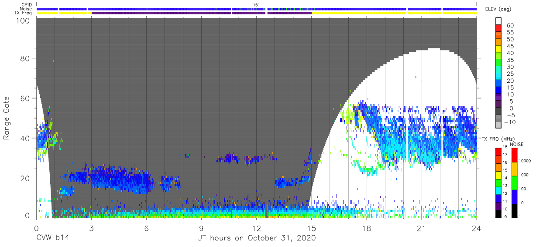Click the CVW b14 radar label

pos(52,237)
